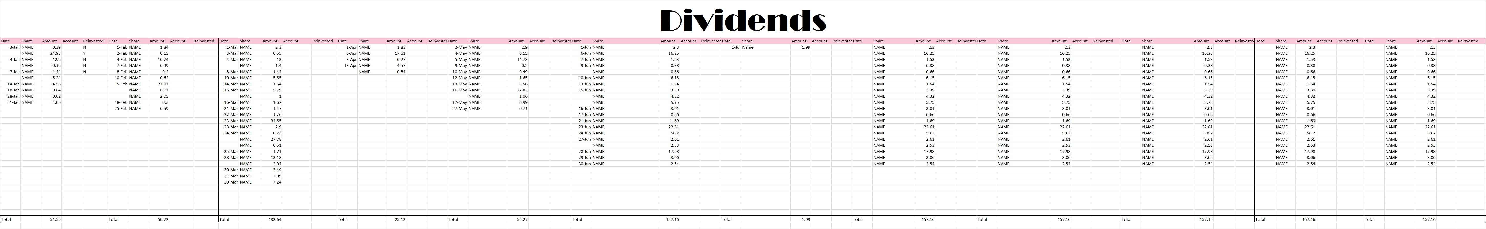Select the 7-Feb date cell
Viewport: 1486px width, 229px height.
[118, 66]
